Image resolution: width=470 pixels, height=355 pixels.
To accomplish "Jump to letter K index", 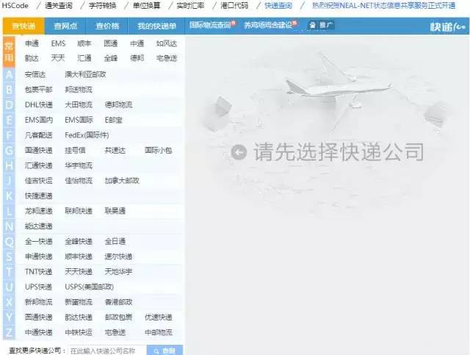I will pos(9,196).
